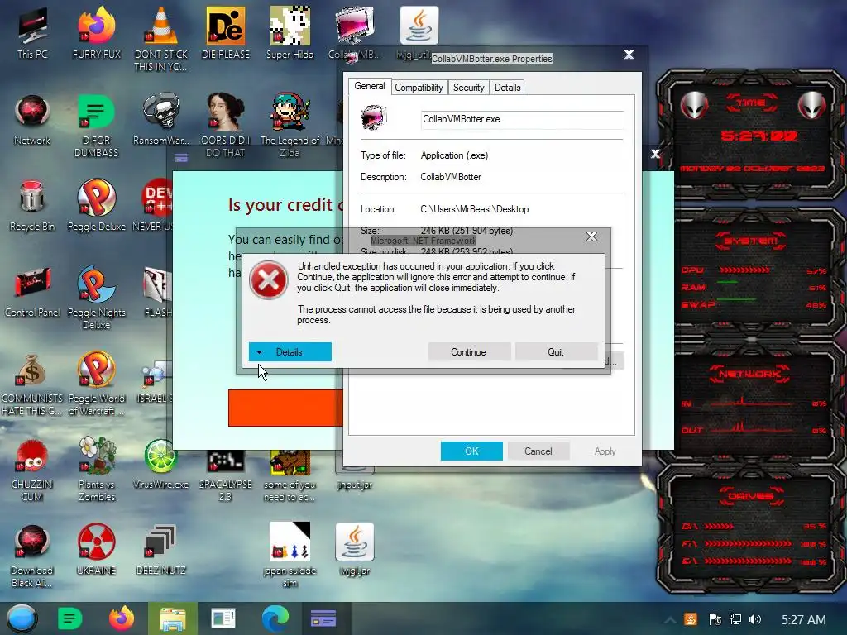Click Quit in the .NET error dialog
Viewport: 847px width, 635px height.
[x=556, y=352]
